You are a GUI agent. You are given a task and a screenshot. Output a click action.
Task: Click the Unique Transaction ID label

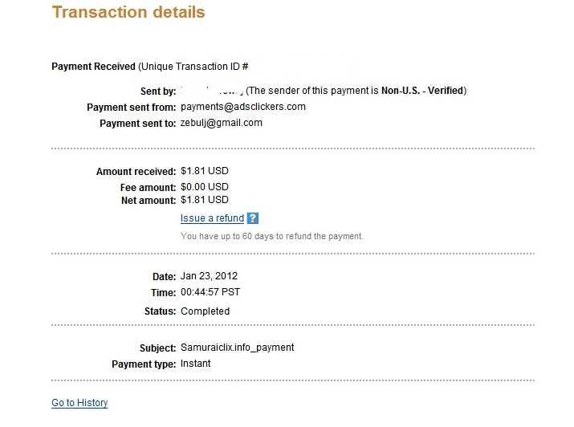[x=193, y=67]
